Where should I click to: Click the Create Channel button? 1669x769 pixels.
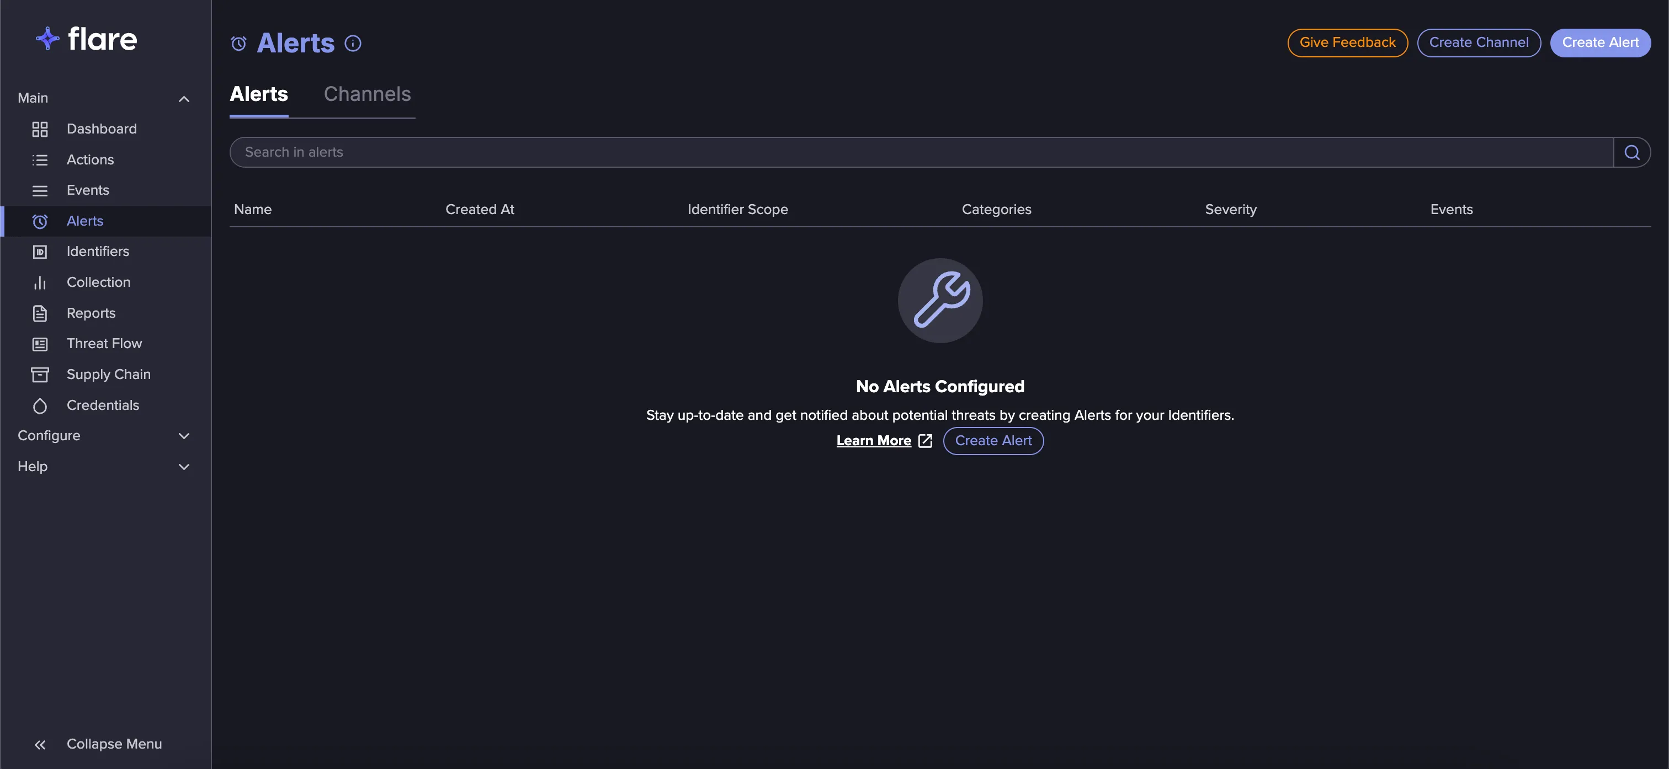coord(1479,43)
